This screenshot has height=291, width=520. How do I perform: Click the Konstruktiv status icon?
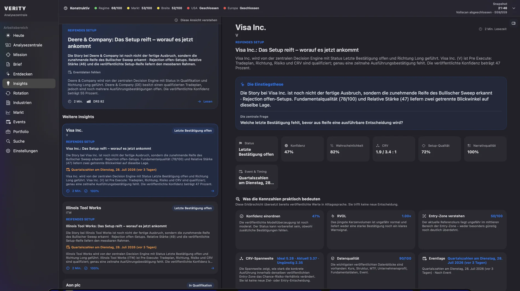pos(66,8)
